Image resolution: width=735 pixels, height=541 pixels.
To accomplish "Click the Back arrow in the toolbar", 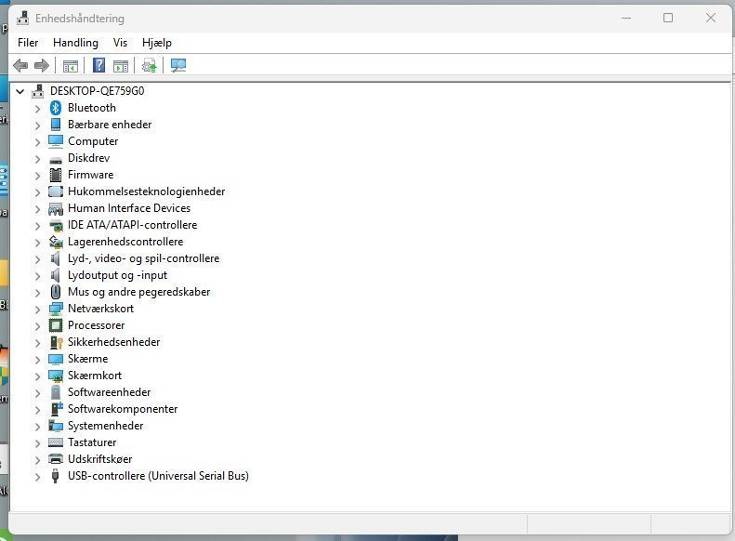I will coord(20,65).
